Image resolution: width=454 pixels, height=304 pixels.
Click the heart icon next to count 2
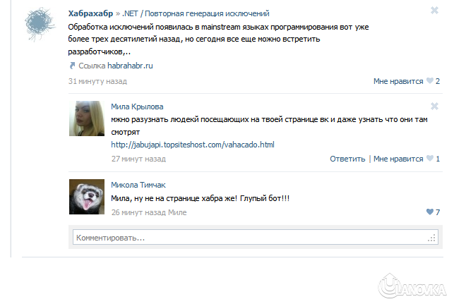(x=430, y=80)
